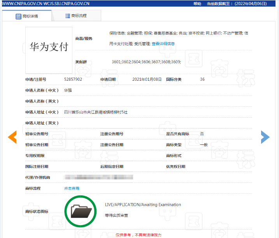Go to previous trademark with orange arrow
This screenshot has height=238, width=279.
tap(12, 137)
